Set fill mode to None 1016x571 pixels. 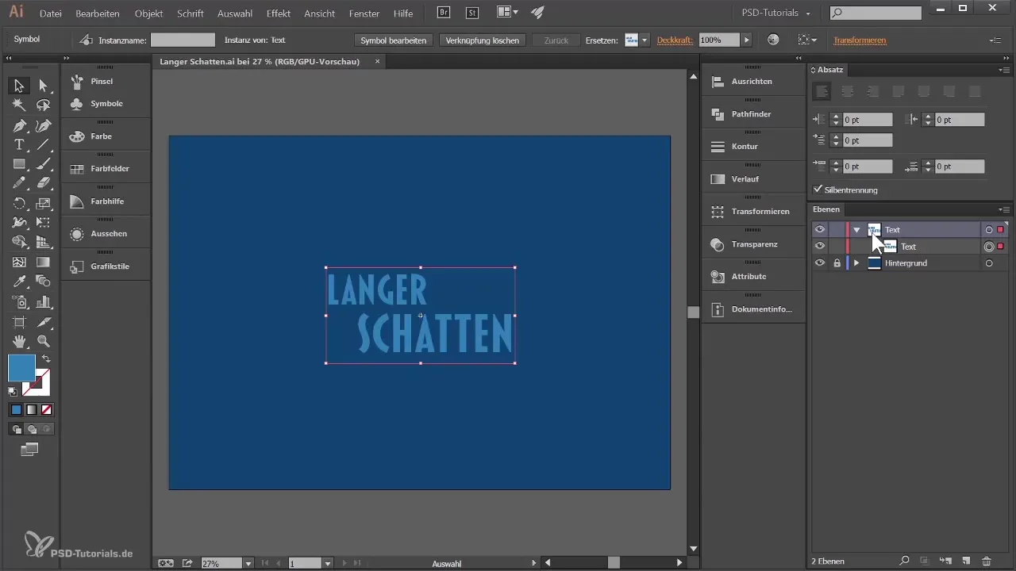46,410
